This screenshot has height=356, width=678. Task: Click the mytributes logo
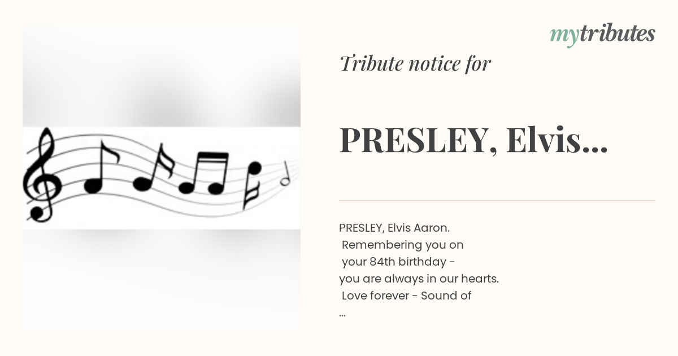(602, 34)
